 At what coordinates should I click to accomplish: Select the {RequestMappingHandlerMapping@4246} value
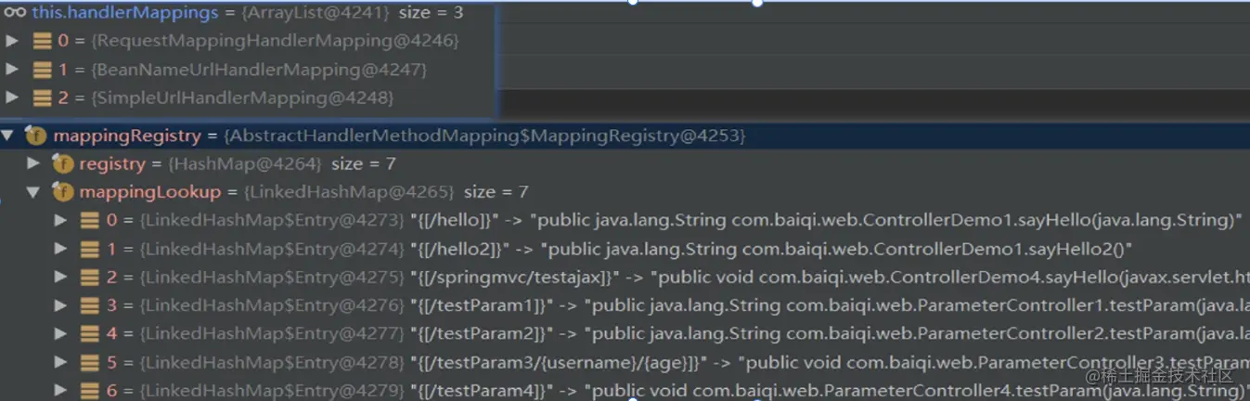276,41
